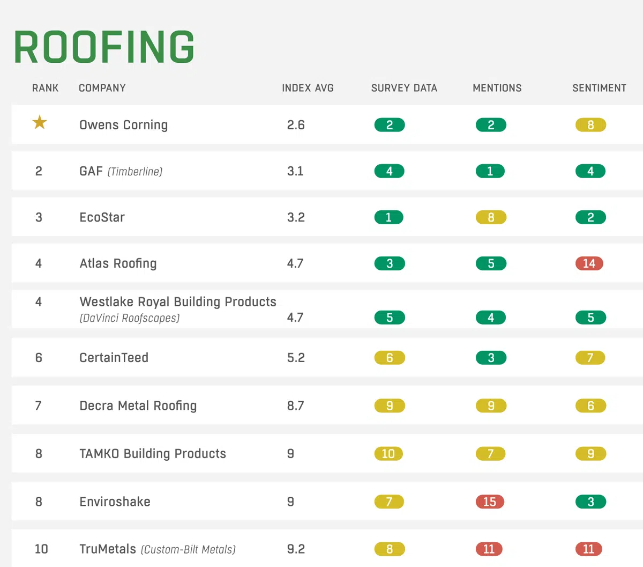The height and width of the screenshot is (567, 643).
Task: Click Westlake Royal sentiment badge 5
Action: (x=590, y=318)
